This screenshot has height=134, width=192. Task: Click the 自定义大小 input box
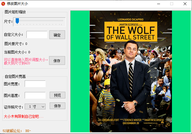click(37, 35)
